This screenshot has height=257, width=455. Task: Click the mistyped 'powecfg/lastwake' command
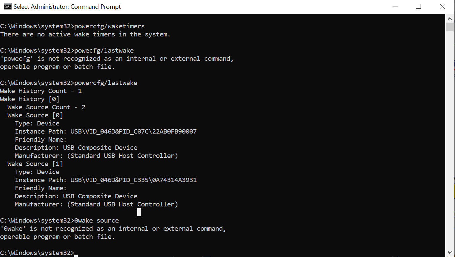pyautogui.click(x=104, y=51)
